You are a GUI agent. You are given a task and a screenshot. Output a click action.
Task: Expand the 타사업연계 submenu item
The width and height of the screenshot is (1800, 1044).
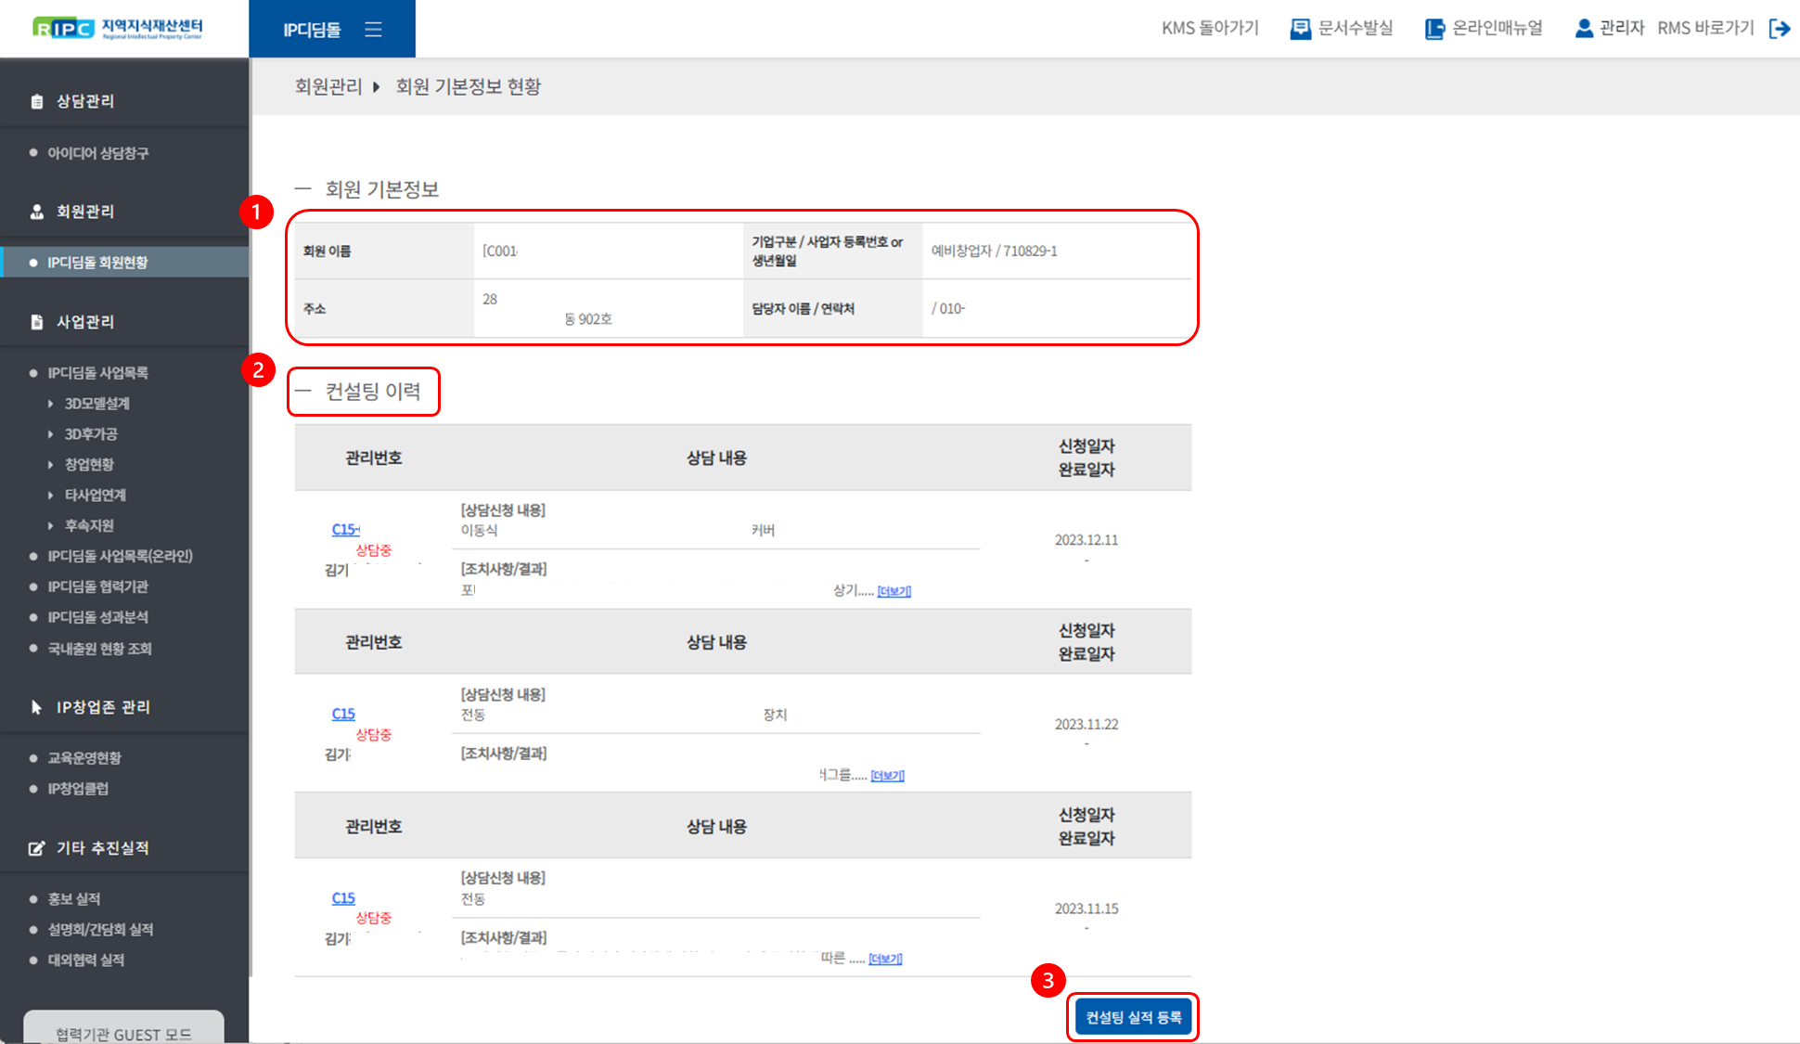pyautogui.click(x=95, y=496)
